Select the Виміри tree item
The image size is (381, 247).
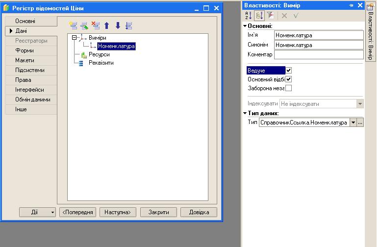point(98,38)
